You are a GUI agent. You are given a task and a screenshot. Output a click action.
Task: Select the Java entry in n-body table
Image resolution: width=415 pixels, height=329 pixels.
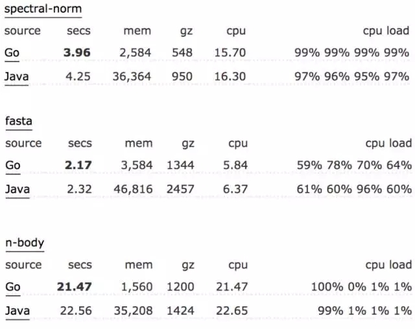(x=16, y=310)
